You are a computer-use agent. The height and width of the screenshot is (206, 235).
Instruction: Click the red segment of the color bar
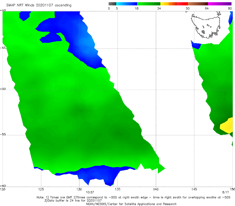[x=182, y=4]
